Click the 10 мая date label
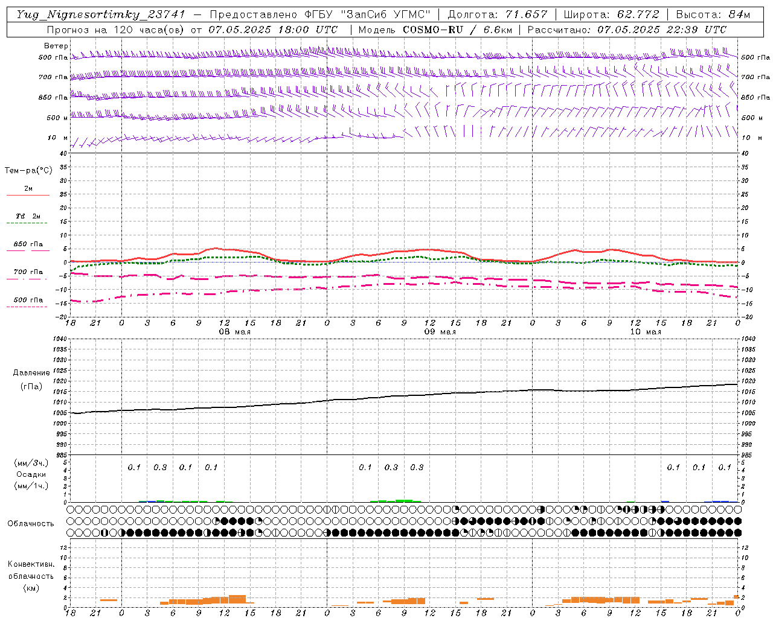773x618 pixels. tap(645, 332)
